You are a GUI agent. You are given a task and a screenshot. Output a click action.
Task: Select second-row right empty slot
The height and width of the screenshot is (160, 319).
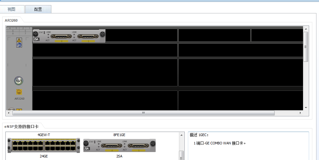(x=241, y=50)
